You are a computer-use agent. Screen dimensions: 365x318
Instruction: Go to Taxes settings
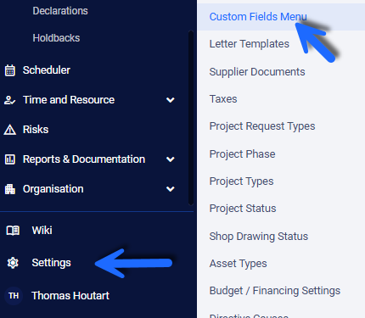click(223, 99)
